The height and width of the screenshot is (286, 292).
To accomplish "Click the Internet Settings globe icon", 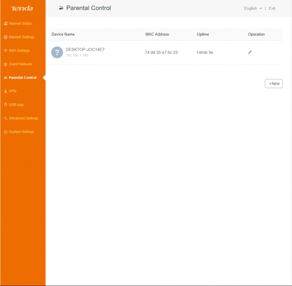I will pos(5,37).
